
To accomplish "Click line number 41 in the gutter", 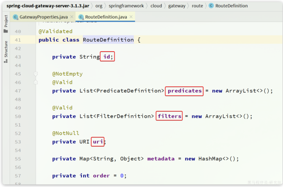I will click(x=18, y=40).
